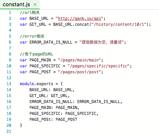Click the "/pages/specific/specific" string literal
Screen dimensions: 159x138
(x=99, y=66)
